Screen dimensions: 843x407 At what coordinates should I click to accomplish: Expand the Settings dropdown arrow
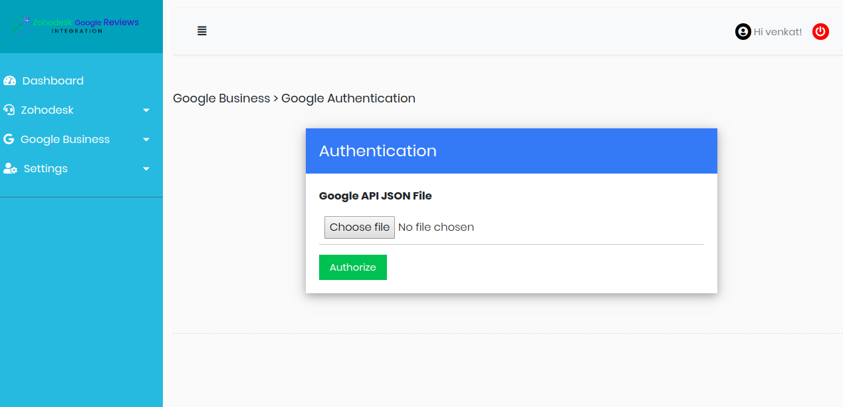pos(146,169)
